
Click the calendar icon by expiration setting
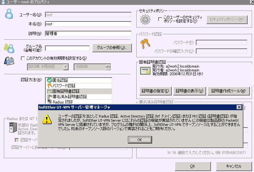click(x=9, y=61)
